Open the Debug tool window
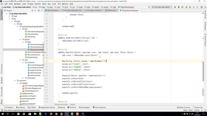Viewport: 207px width, 116px height. (x=20, y=107)
